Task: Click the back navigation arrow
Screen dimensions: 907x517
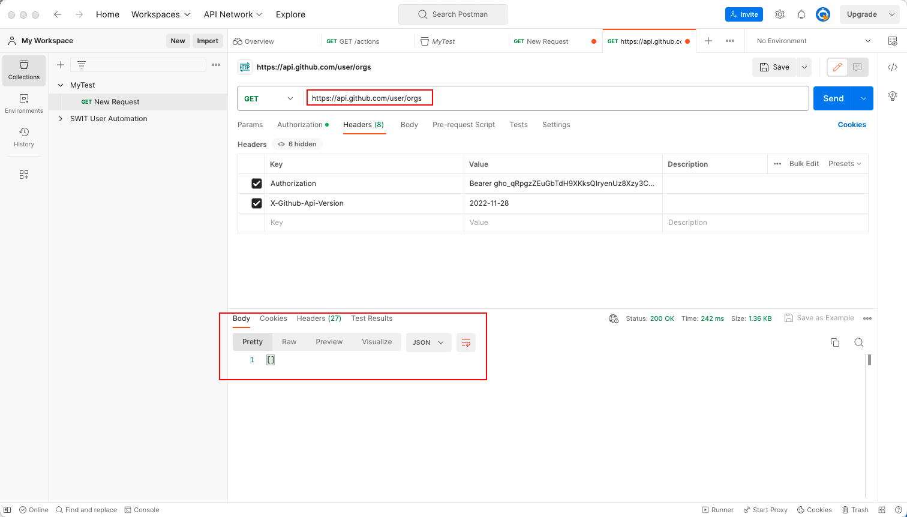Action: (58, 14)
